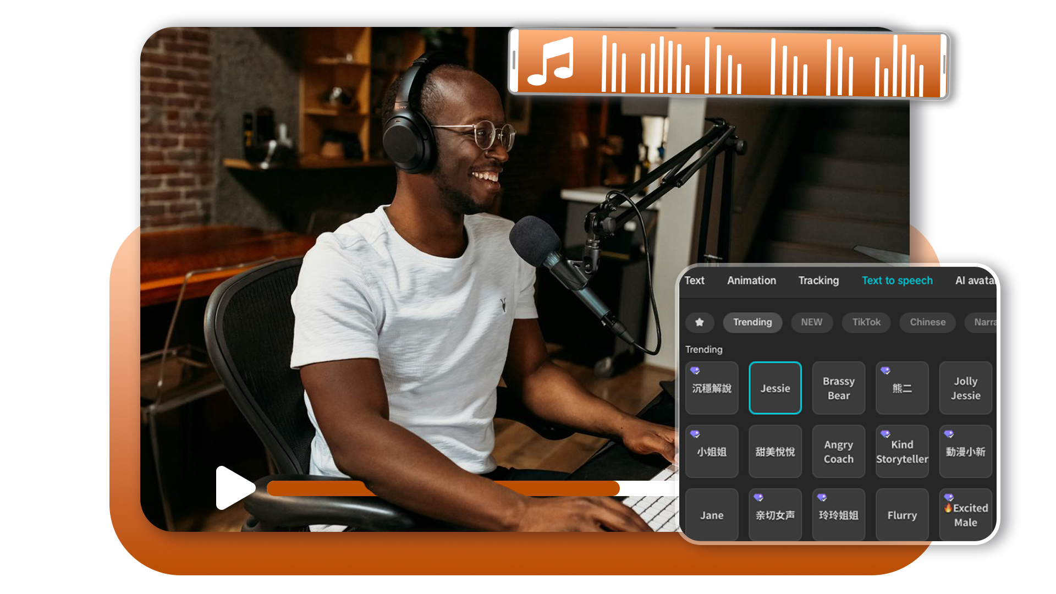Select the Brassy Bear voice
1056x594 pixels.
tap(838, 388)
